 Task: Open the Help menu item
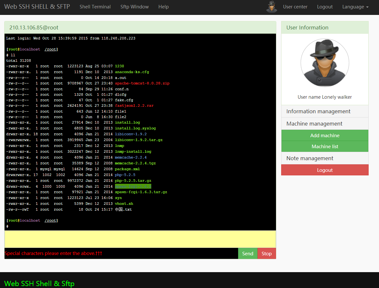(163, 7)
